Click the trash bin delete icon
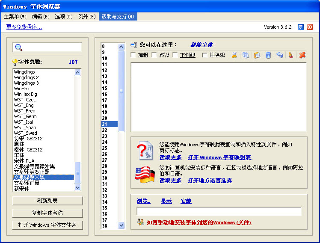Viewport: 320px width, 243px height. point(268,55)
